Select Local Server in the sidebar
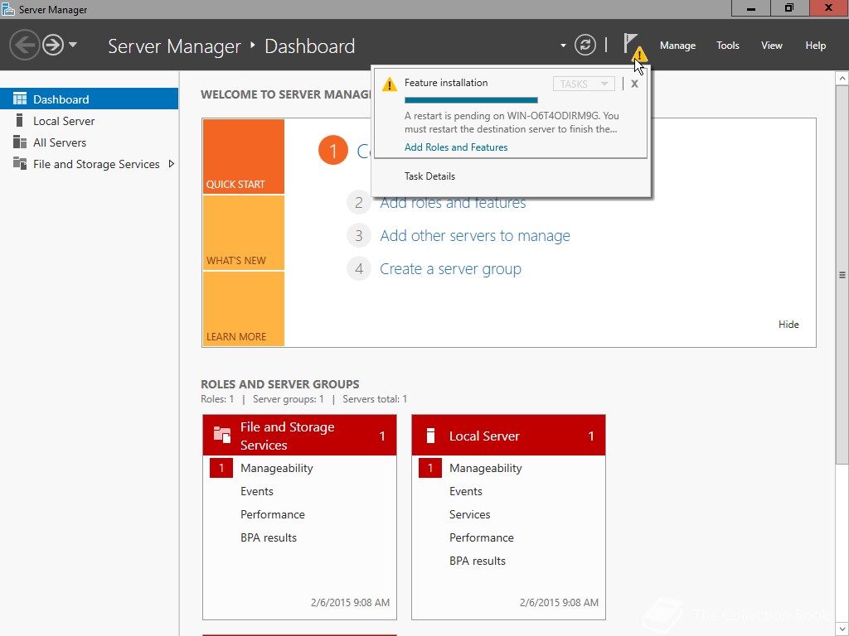 coord(89,121)
